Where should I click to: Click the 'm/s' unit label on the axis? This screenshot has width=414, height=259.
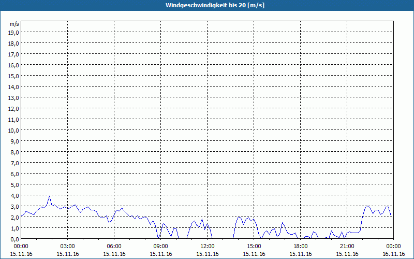pyautogui.click(x=14, y=24)
